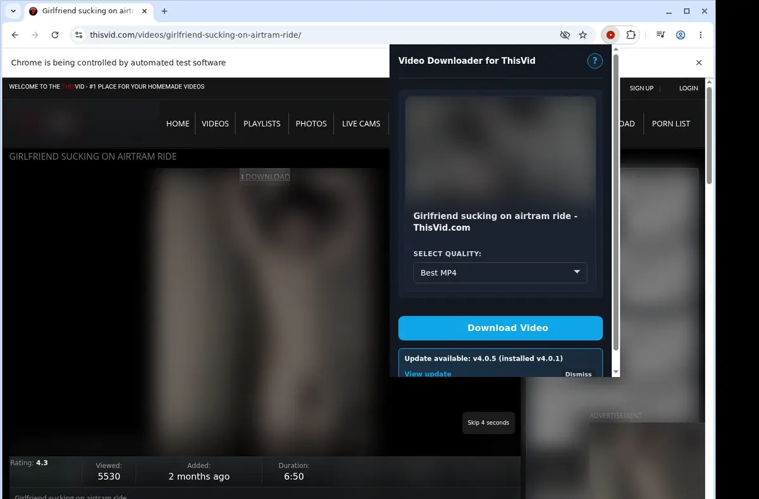
Task: Open the Chrome three-dot menu
Action: click(701, 35)
